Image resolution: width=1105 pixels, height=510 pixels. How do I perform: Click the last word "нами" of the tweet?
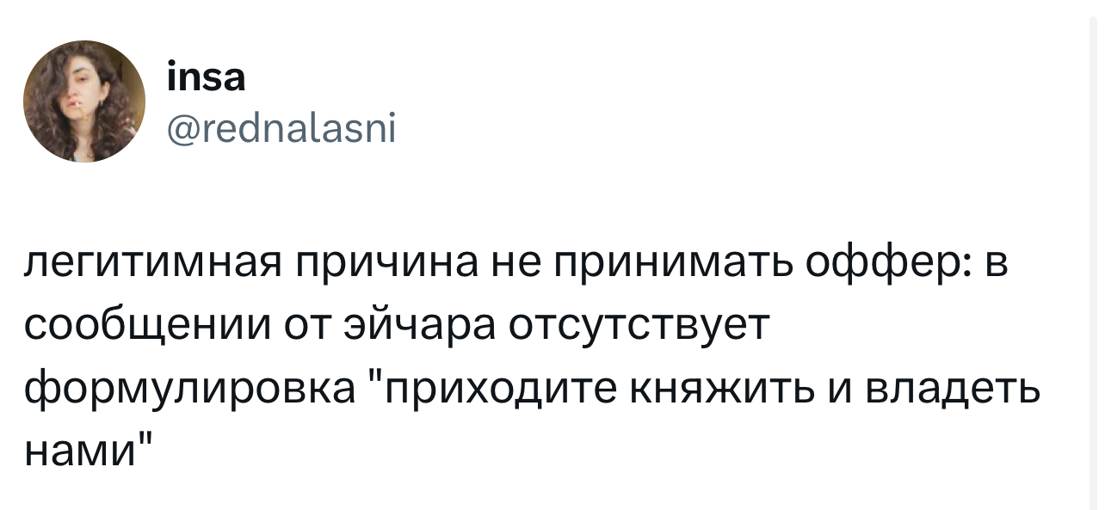click(x=80, y=448)
